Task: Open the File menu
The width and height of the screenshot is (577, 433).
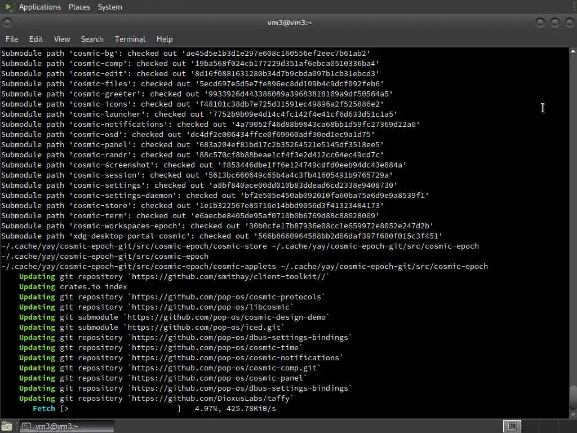Action: pos(12,39)
